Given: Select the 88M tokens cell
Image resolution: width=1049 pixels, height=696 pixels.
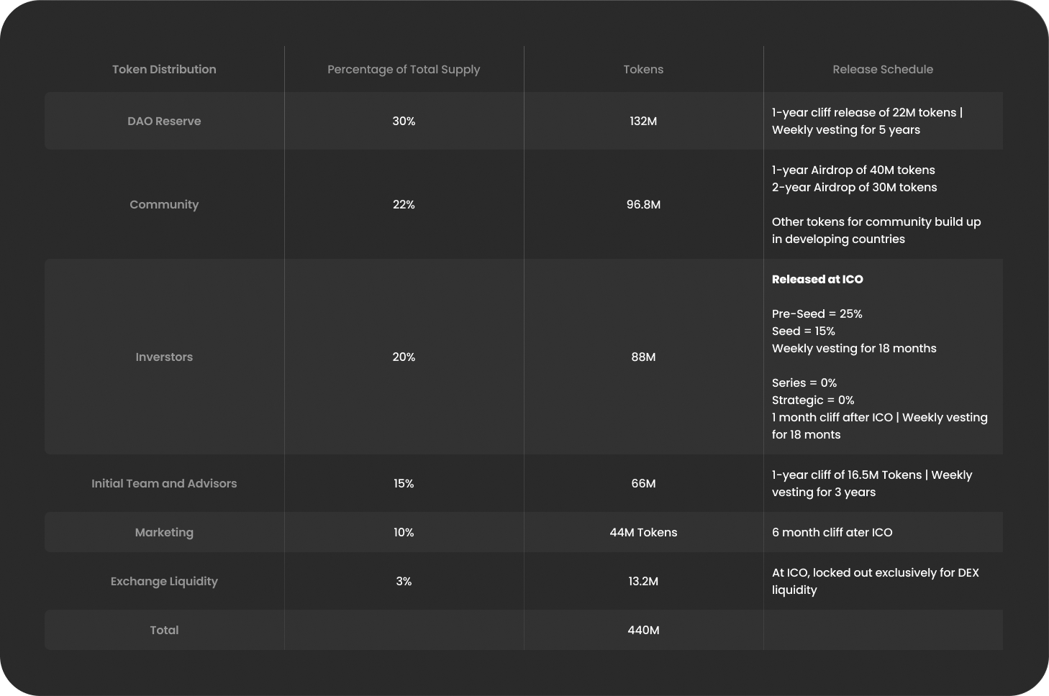Looking at the screenshot, I should pyautogui.click(x=643, y=357).
